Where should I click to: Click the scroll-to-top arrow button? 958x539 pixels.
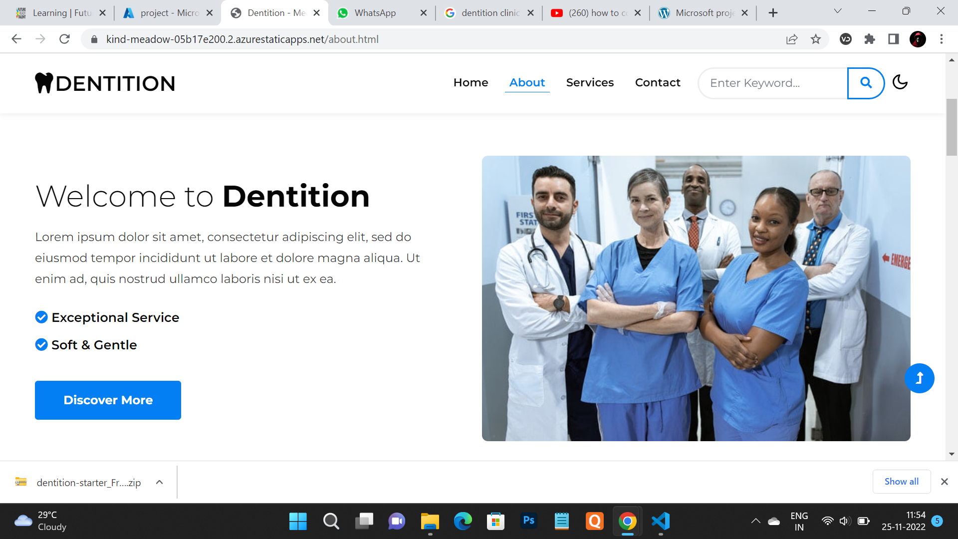tap(919, 378)
